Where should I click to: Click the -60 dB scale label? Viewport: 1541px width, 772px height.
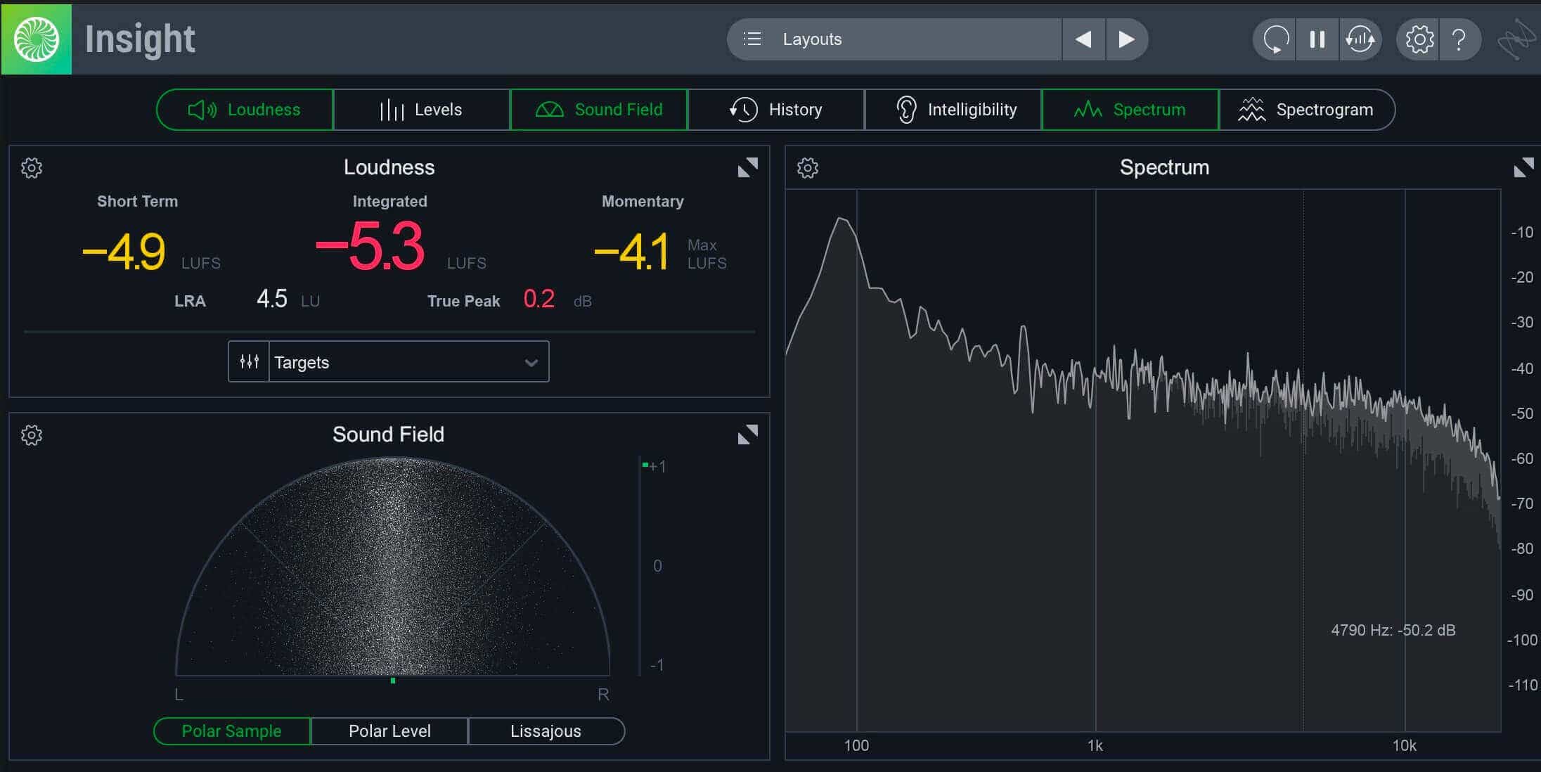1523,458
